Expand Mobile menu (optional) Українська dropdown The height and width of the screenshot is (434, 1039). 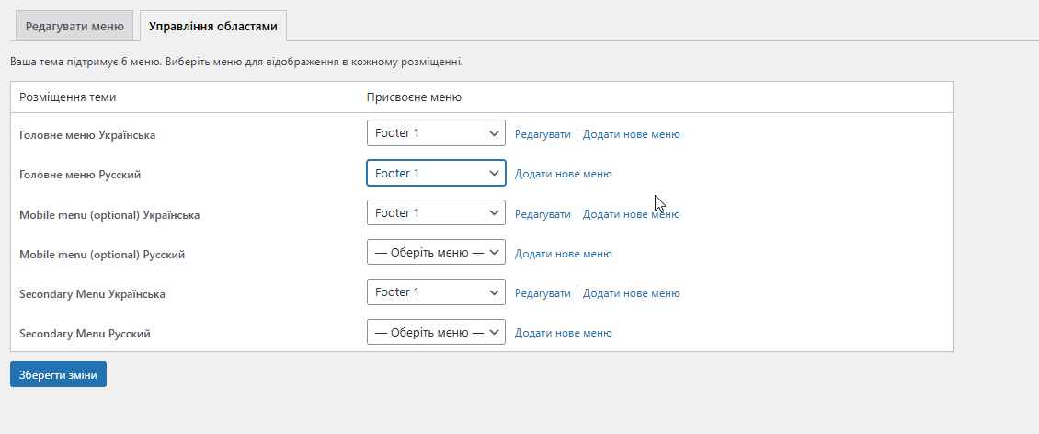coord(436,212)
